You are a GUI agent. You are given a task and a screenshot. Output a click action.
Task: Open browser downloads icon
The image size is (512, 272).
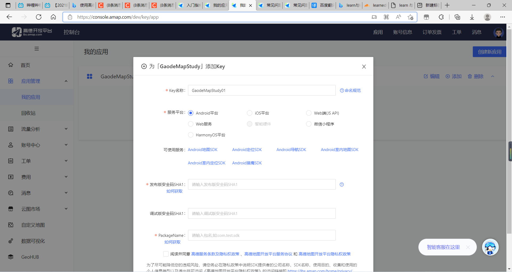(x=472, y=17)
